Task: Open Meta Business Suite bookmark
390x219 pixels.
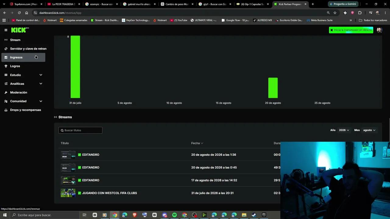Action: [x=320, y=20]
